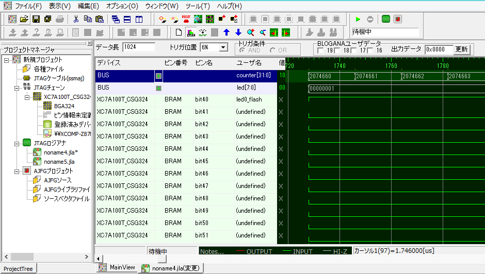Viewport: 485px width, 274px height.
Task: Click the Save floppy disk icon
Action: pyautogui.click(x=36, y=19)
